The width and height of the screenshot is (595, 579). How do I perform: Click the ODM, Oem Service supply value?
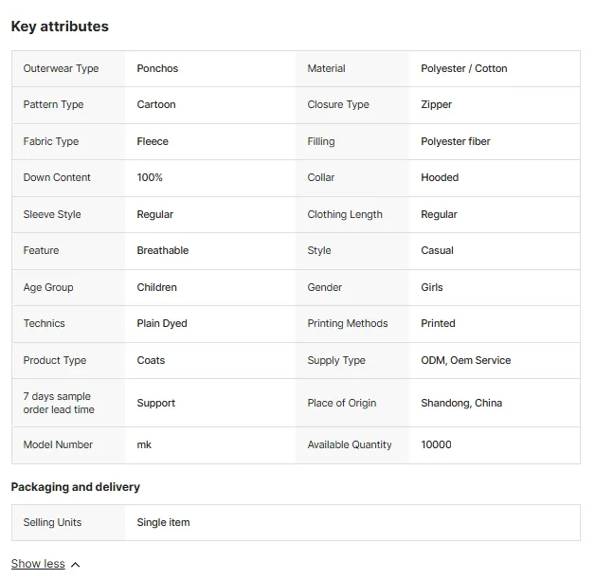click(466, 360)
